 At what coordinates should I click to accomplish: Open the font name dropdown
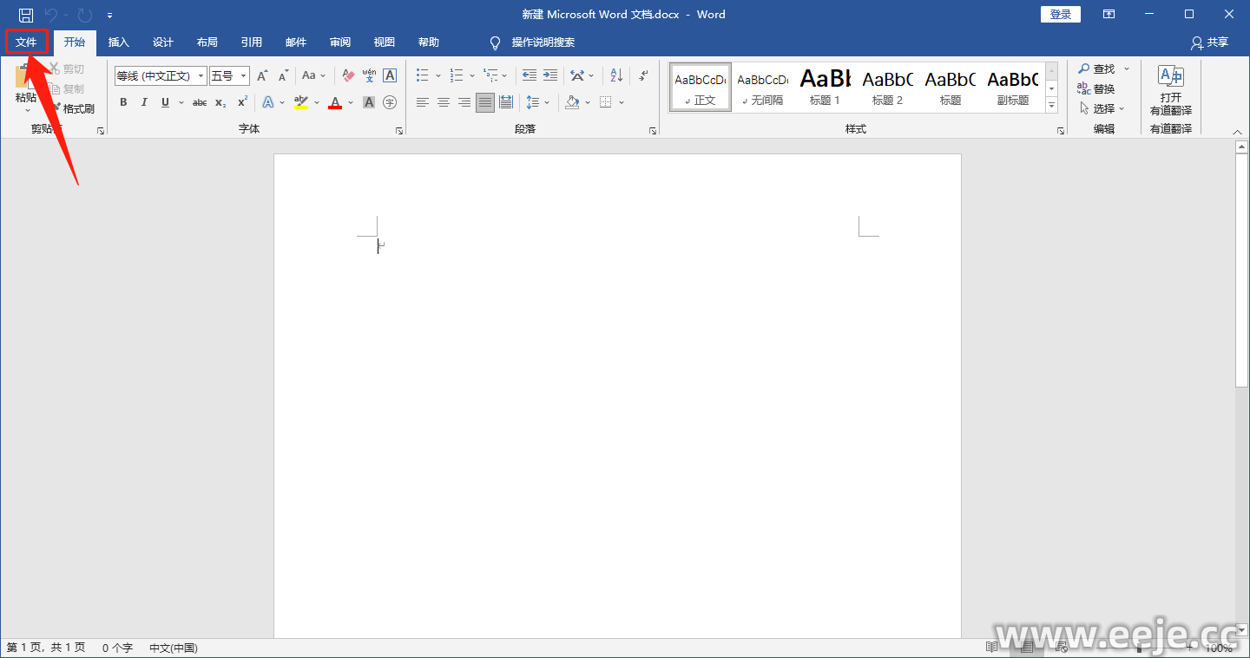(201, 76)
